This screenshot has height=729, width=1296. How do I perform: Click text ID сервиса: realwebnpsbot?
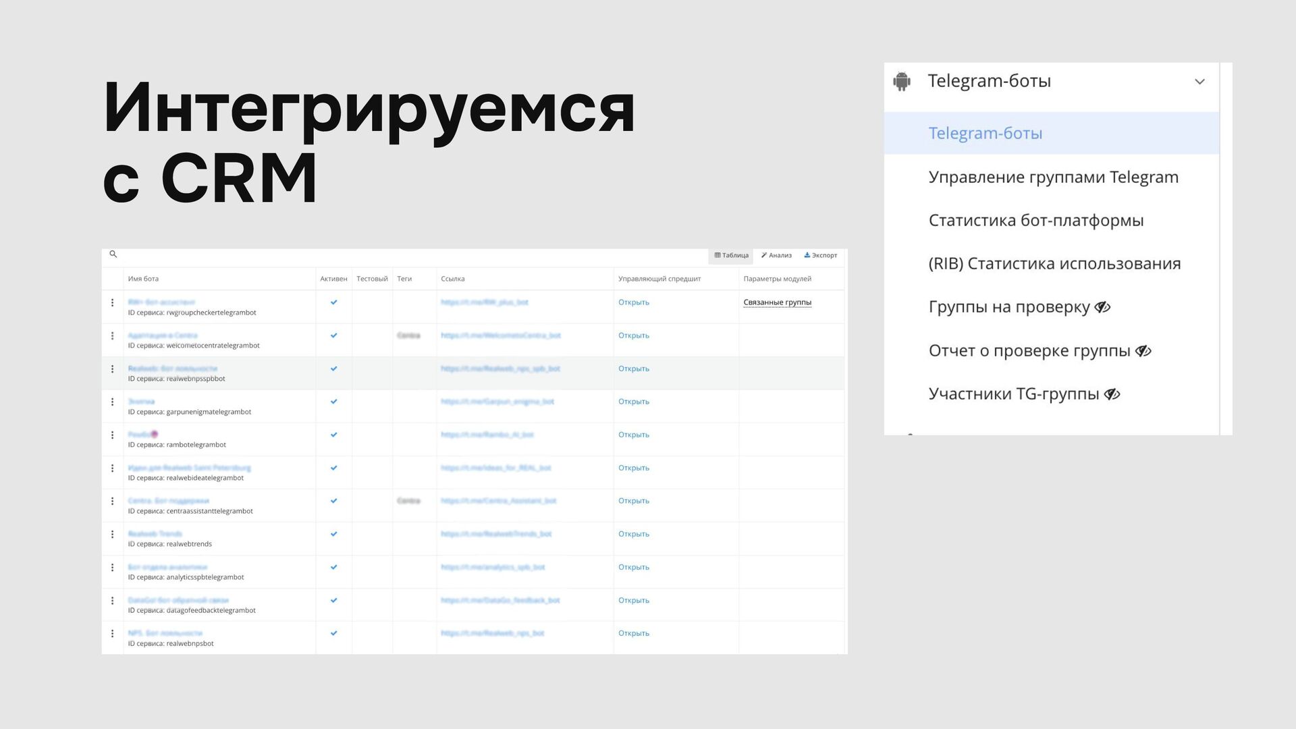[171, 644]
